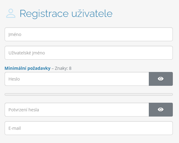Click the user silhouette icon beside the heading
This screenshot has width=179, height=143.
click(11, 14)
